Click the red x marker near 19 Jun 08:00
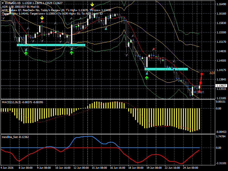 (154, 49)
